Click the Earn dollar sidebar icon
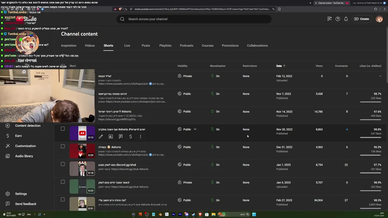The height and width of the screenshot is (218, 388). click(x=8, y=136)
